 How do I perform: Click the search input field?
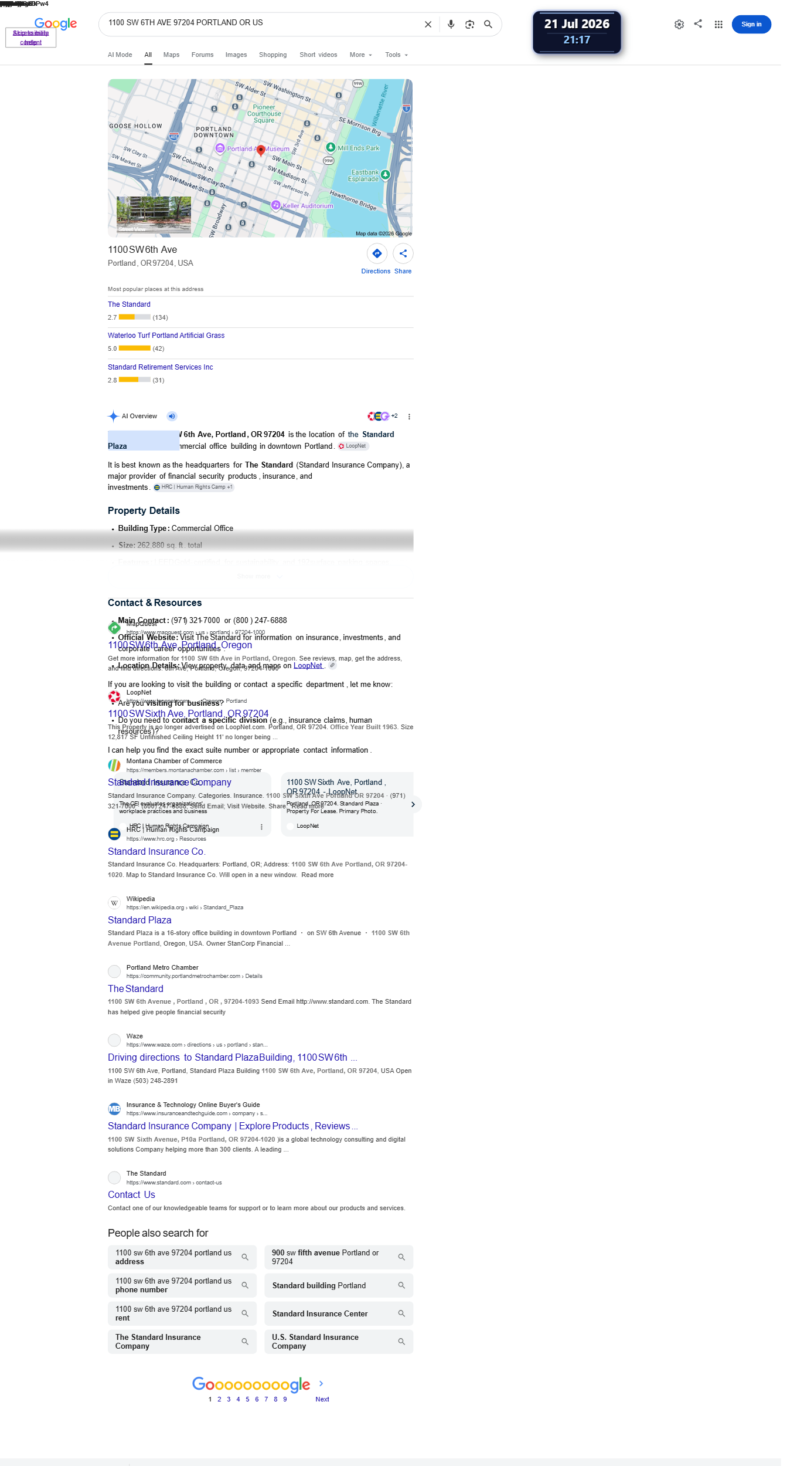[261, 23]
